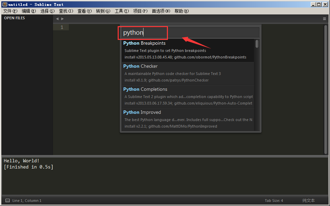Close the Sublime Text window
This screenshot has width=330, height=206.
325,4
